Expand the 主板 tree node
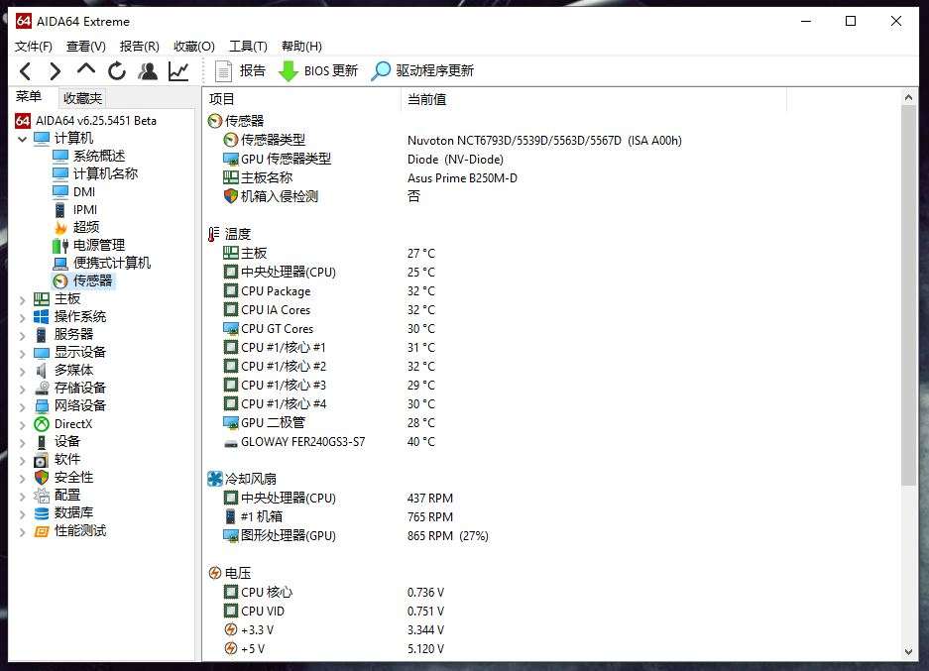The width and height of the screenshot is (929, 671). click(23, 299)
